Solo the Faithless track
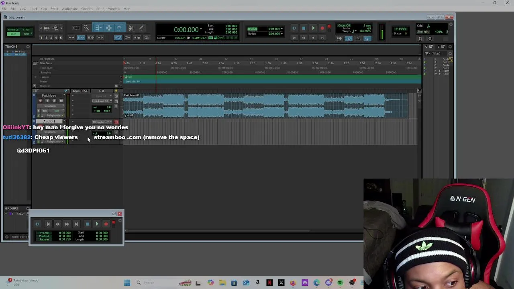The width and height of the screenshot is (514, 289). pyautogui.click(x=54, y=101)
